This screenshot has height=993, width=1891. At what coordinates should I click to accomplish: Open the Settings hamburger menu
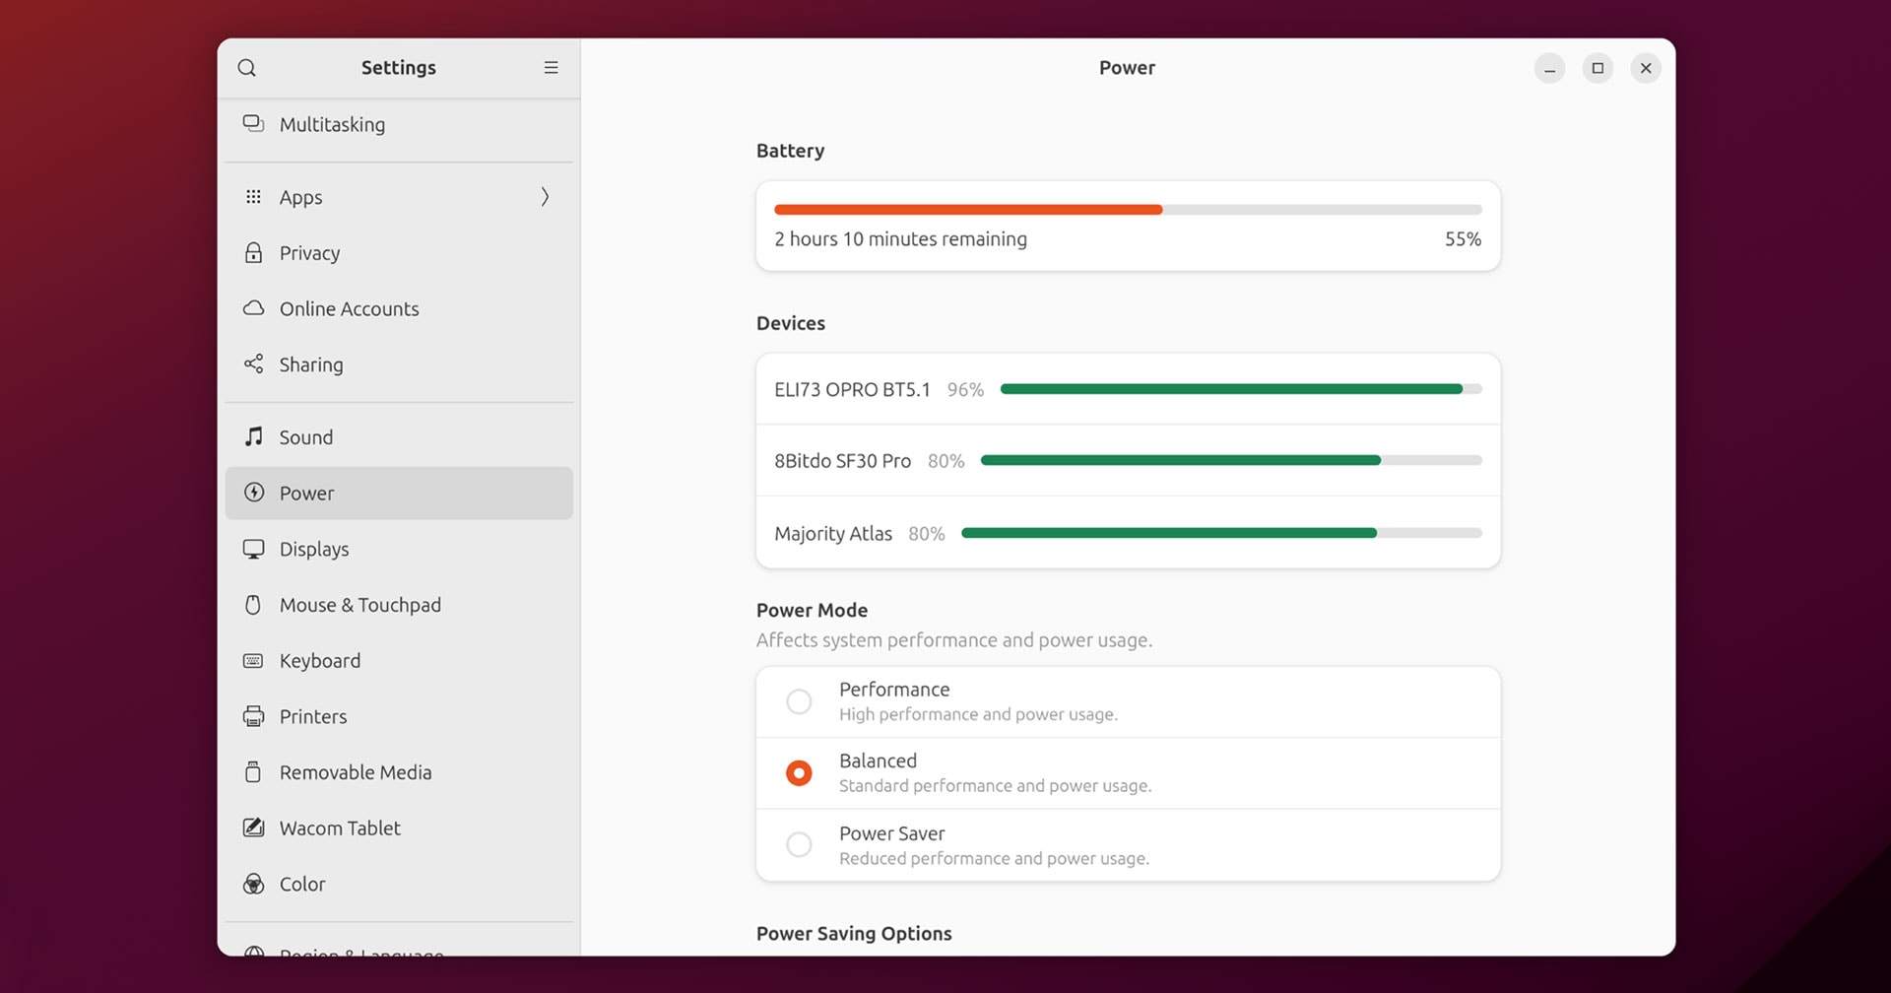[x=551, y=68]
